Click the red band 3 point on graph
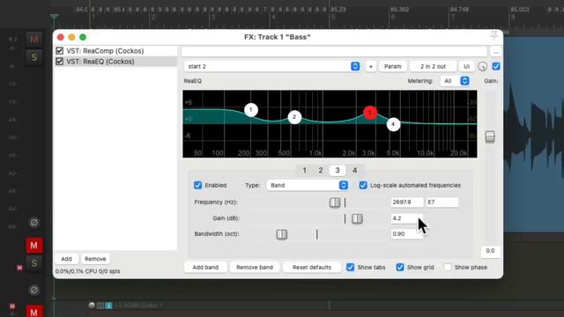Screen dimensions: 564x317 click(x=370, y=113)
